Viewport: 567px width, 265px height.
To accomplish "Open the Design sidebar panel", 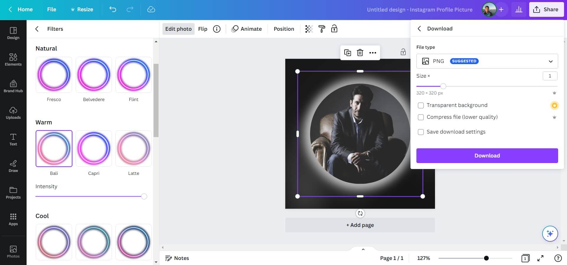I will (13, 33).
